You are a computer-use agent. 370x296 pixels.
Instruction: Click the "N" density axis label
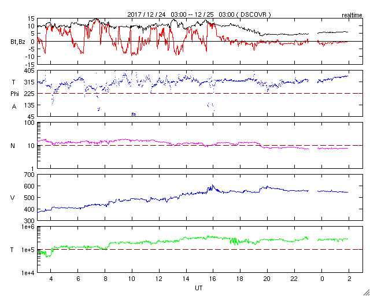coord(13,146)
